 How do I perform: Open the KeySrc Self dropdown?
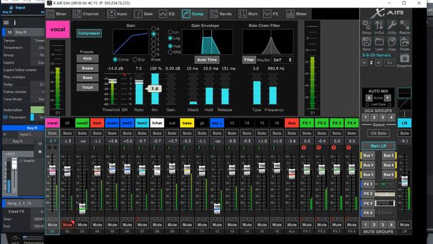(x=282, y=60)
